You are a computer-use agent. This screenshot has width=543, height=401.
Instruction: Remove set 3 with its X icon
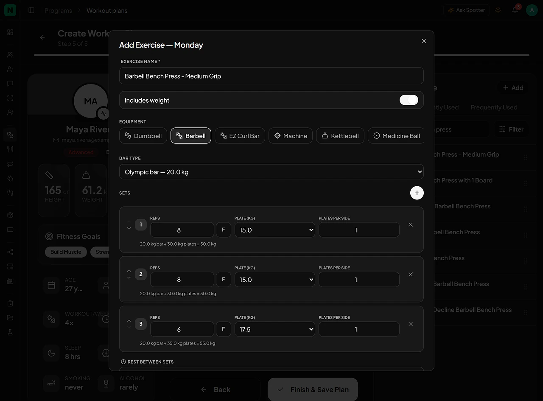pyautogui.click(x=411, y=324)
